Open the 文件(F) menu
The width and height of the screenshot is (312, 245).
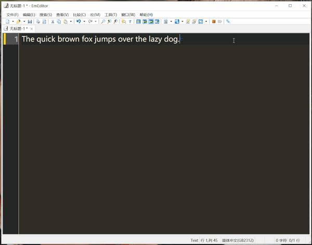(12, 15)
